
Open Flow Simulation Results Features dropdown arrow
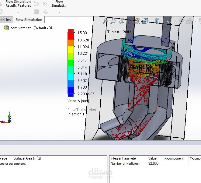click(18, 12)
